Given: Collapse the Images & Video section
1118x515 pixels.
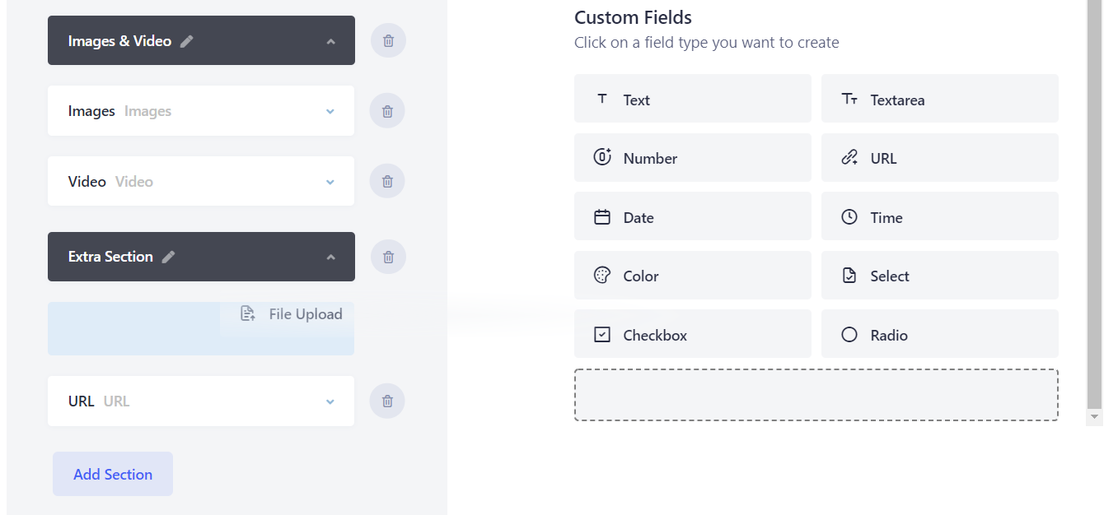Looking at the screenshot, I should pos(331,39).
